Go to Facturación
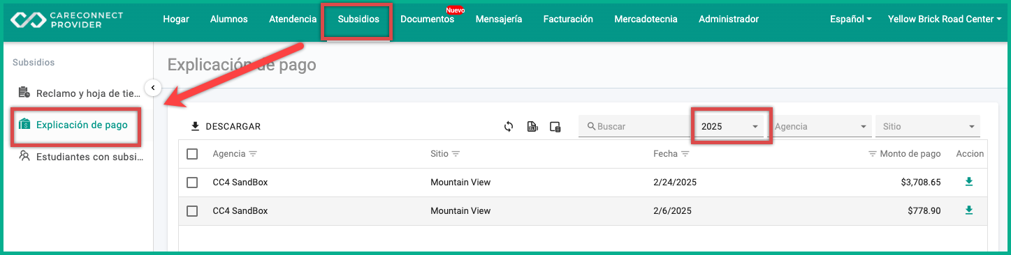The image size is (1011, 255). pos(568,20)
